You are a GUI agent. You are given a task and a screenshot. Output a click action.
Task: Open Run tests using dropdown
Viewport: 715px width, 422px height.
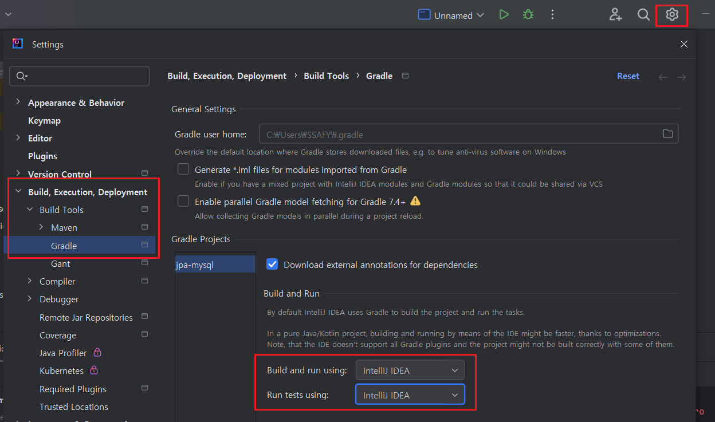click(x=410, y=395)
